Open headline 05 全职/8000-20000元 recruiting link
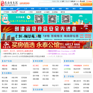Viewport: 93px width, 93px height. pos(24,57)
